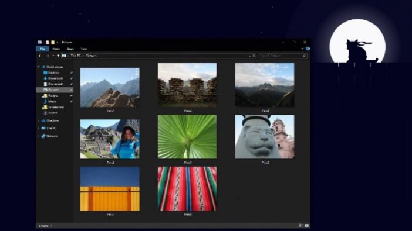This screenshot has width=412, height=231.
Task: Select Pictures in the address breadcrumb
Action: (x=91, y=56)
